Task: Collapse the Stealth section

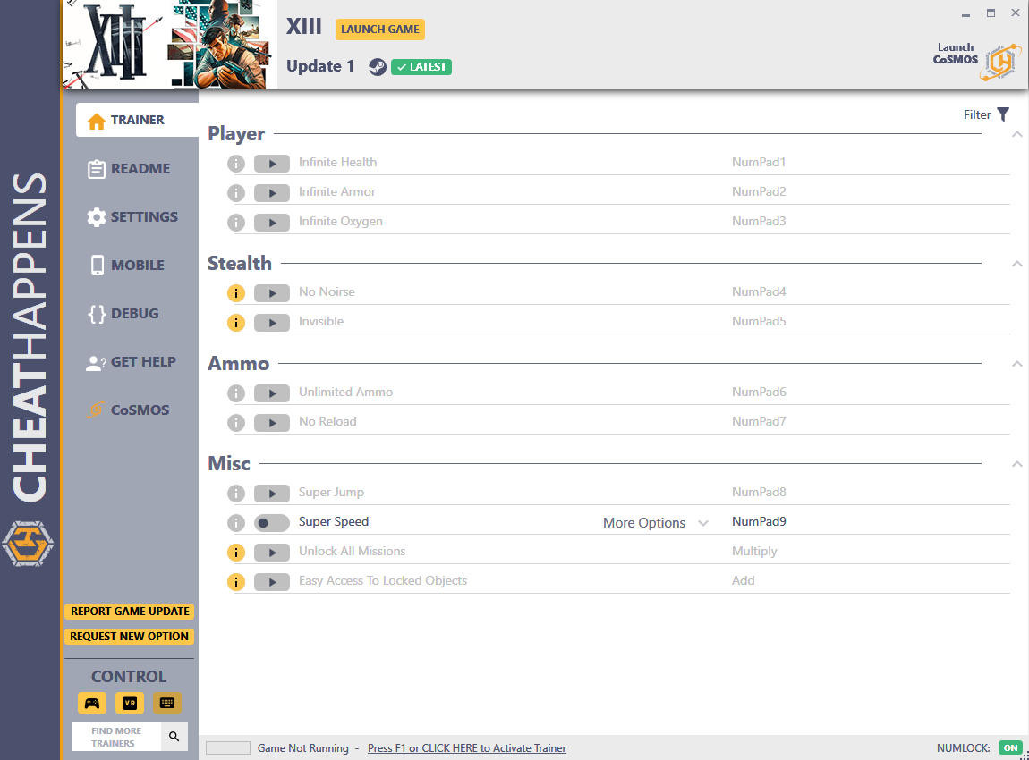Action: 1016,264
